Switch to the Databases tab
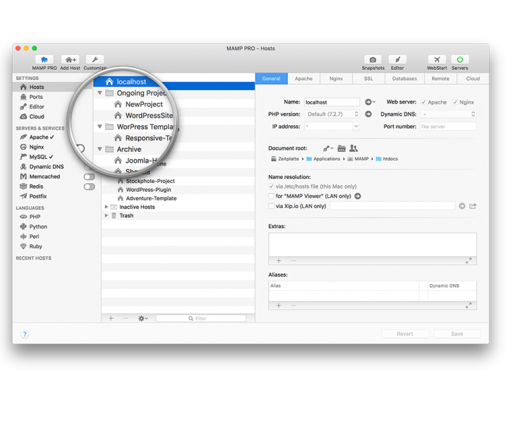This screenshot has height=438, width=523. click(404, 79)
